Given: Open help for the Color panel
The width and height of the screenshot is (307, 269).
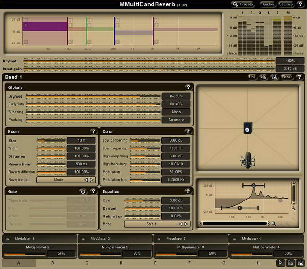Looking at the screenshot, I should 188,131.
